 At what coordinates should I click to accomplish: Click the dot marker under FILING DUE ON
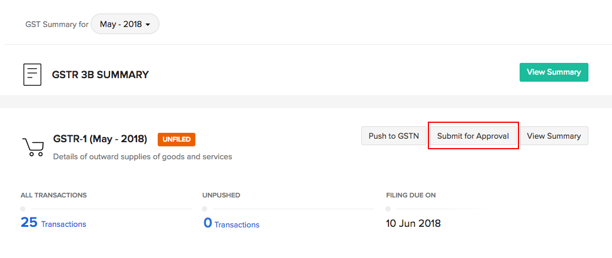pos(388,209)
